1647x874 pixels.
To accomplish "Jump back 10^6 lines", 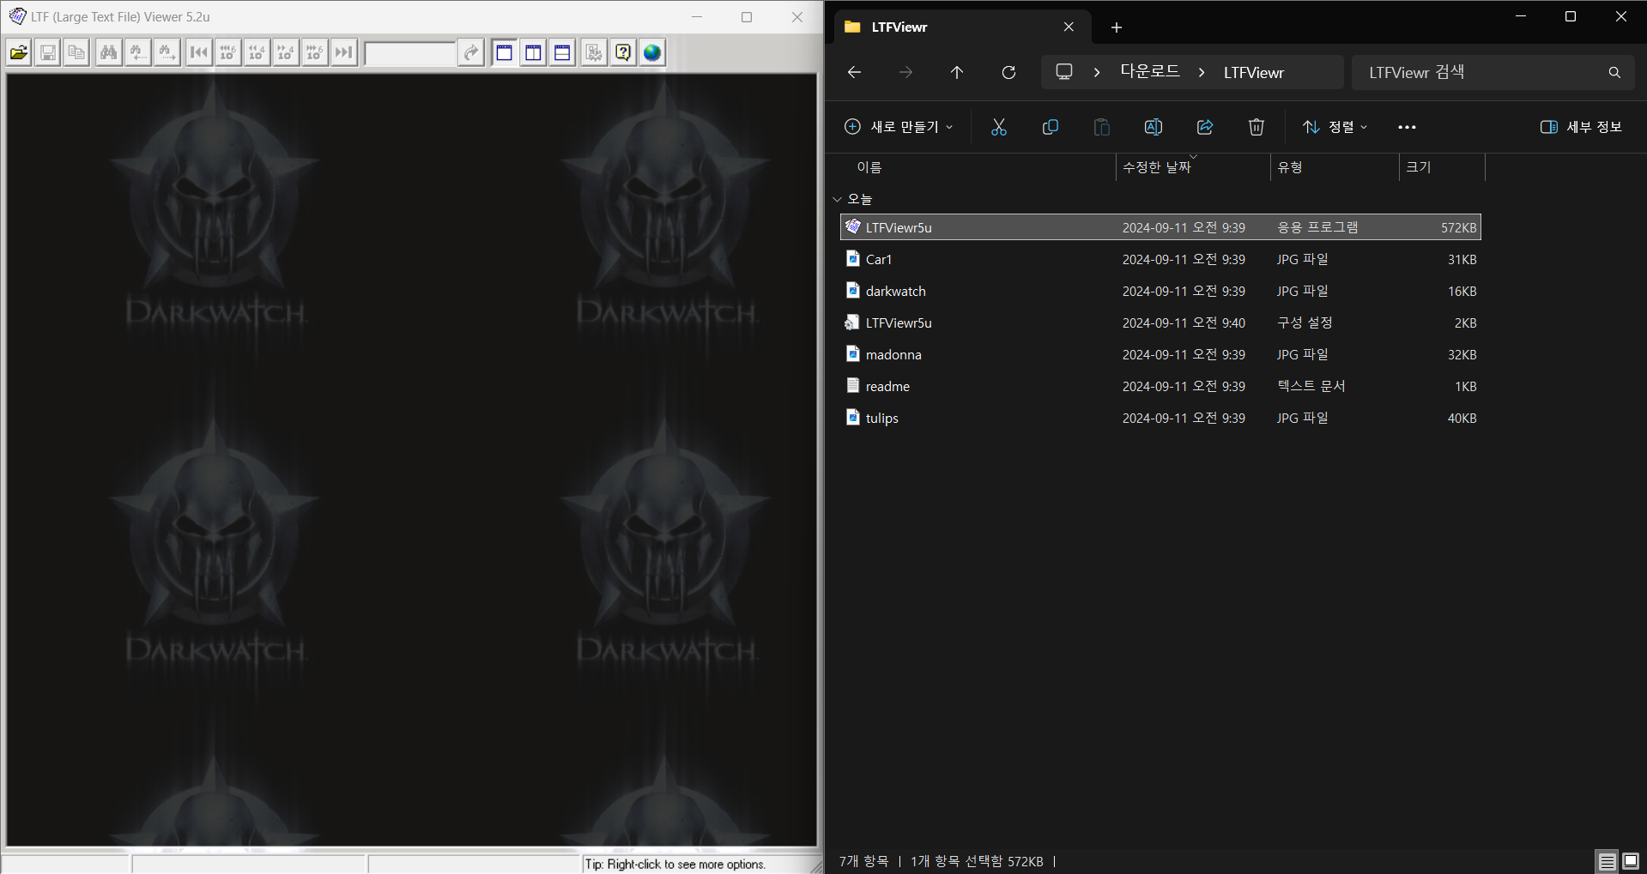I will [x=227, y=53].
